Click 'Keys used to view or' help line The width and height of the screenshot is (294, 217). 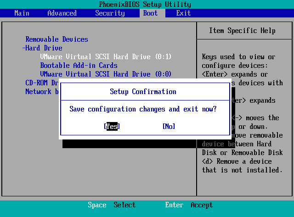tap(238, 57)
